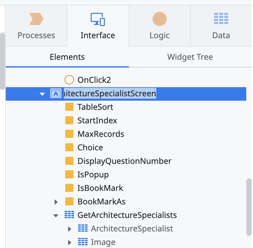Click the ArchitectureSpecialistScreen screen icon
The width and height of the screenshot is (253, 248).
pyautogui.click(x=55, y=94)
